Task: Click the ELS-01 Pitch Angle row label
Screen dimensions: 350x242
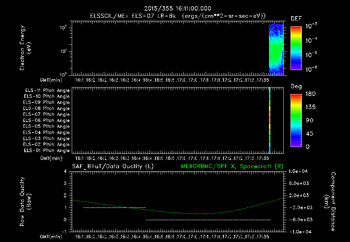Action: 47,150
